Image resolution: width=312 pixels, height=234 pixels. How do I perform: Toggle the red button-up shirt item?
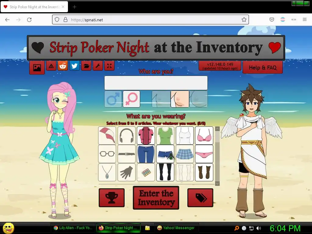[146, 136]
